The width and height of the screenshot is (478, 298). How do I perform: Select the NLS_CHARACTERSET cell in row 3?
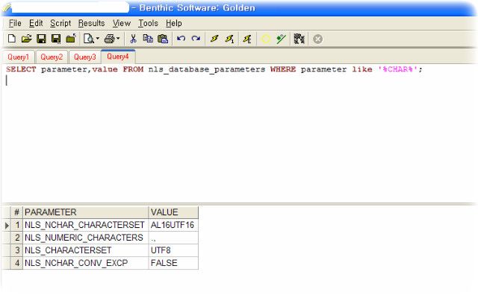click(x=86, y=250)
